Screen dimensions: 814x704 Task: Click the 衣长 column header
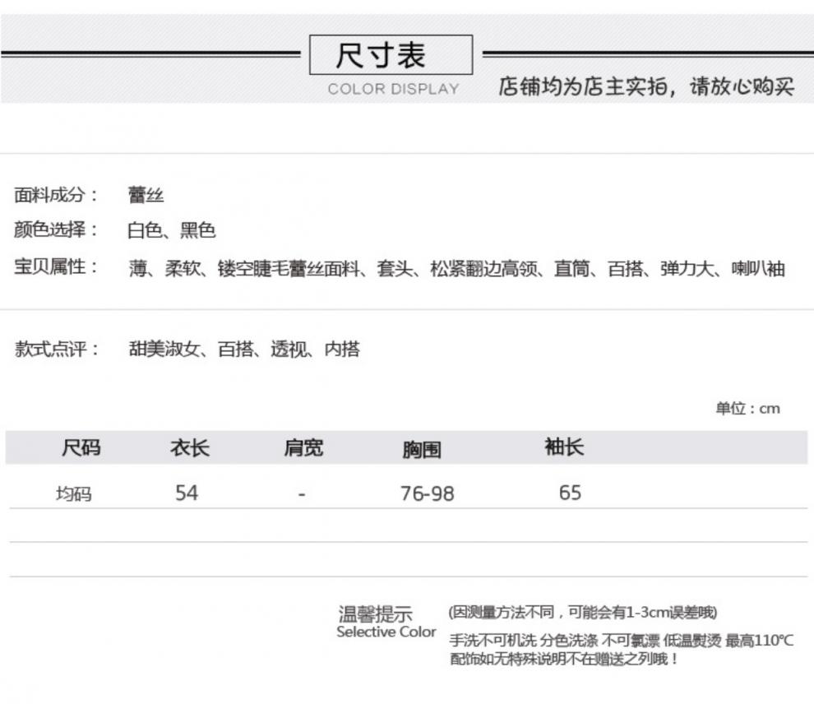[x=189, y=448]
